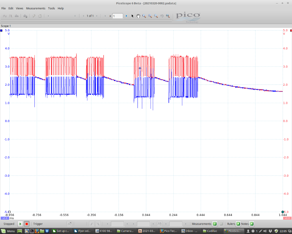Open the File menu

click(4, 8)
